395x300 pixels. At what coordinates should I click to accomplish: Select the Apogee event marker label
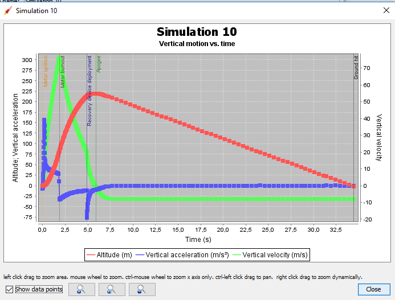[99, 64]
